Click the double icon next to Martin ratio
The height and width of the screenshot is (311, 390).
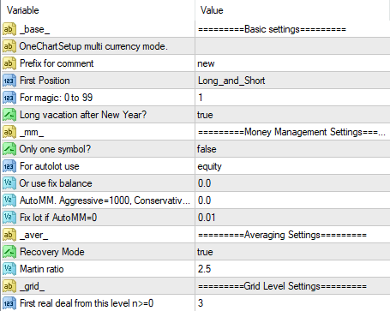click(x=9, y=269)
